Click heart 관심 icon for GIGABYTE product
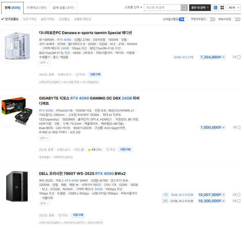The width and height of the screenshot is (244, 228). (x=110, y=149)
